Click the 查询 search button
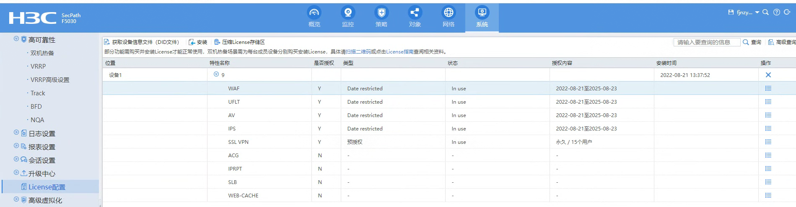The image size is (796, 207). [x=752, y=42]
